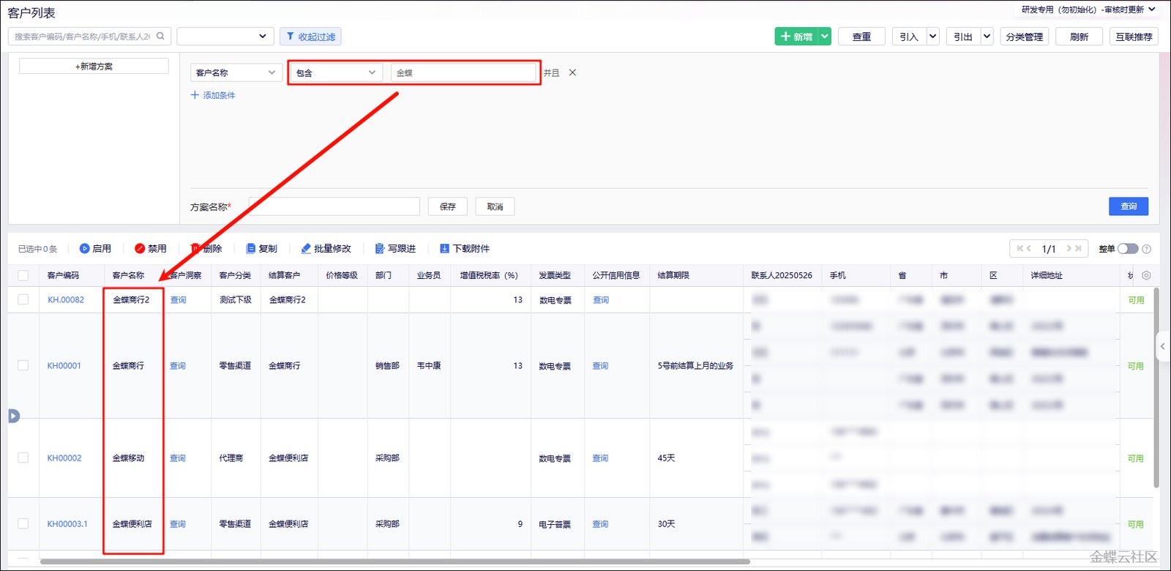This screenshot has height=571, width=1171.
Task: Expand the 引入 dropdown arrow
Action: [x=932, y=37]
